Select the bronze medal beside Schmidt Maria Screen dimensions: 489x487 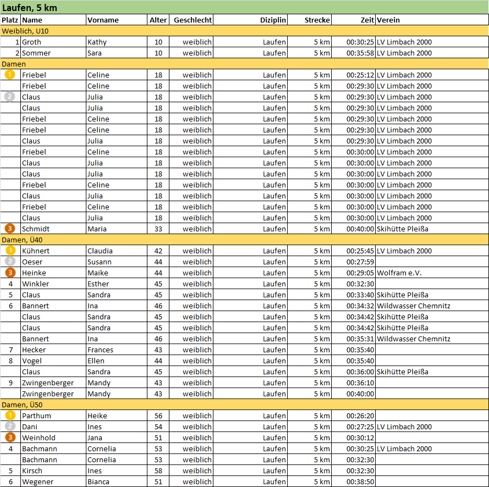[9, 229]
